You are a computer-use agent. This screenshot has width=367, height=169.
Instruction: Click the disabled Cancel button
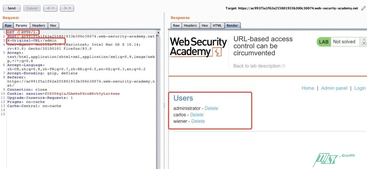tap(32, 8)
